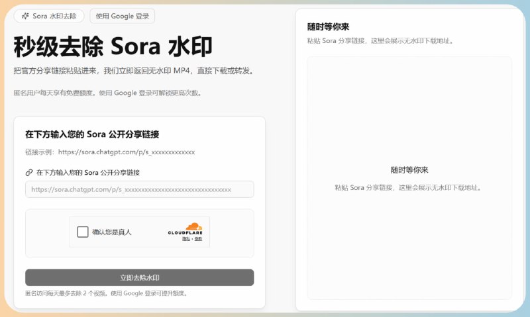This screenshot has height=317, width=530.
Task: Open Cloudflare 隐私 link
Action: (x=186, y=239)
